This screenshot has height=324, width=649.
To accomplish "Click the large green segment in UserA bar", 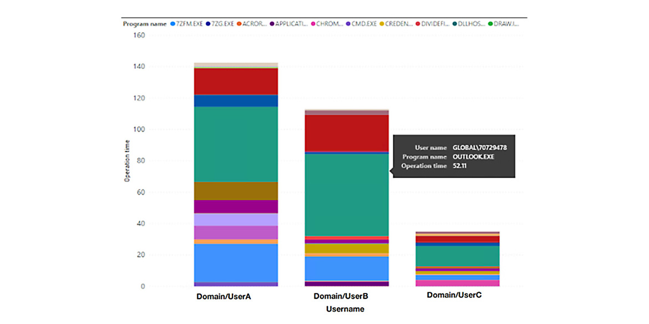I will pos(236,144).
